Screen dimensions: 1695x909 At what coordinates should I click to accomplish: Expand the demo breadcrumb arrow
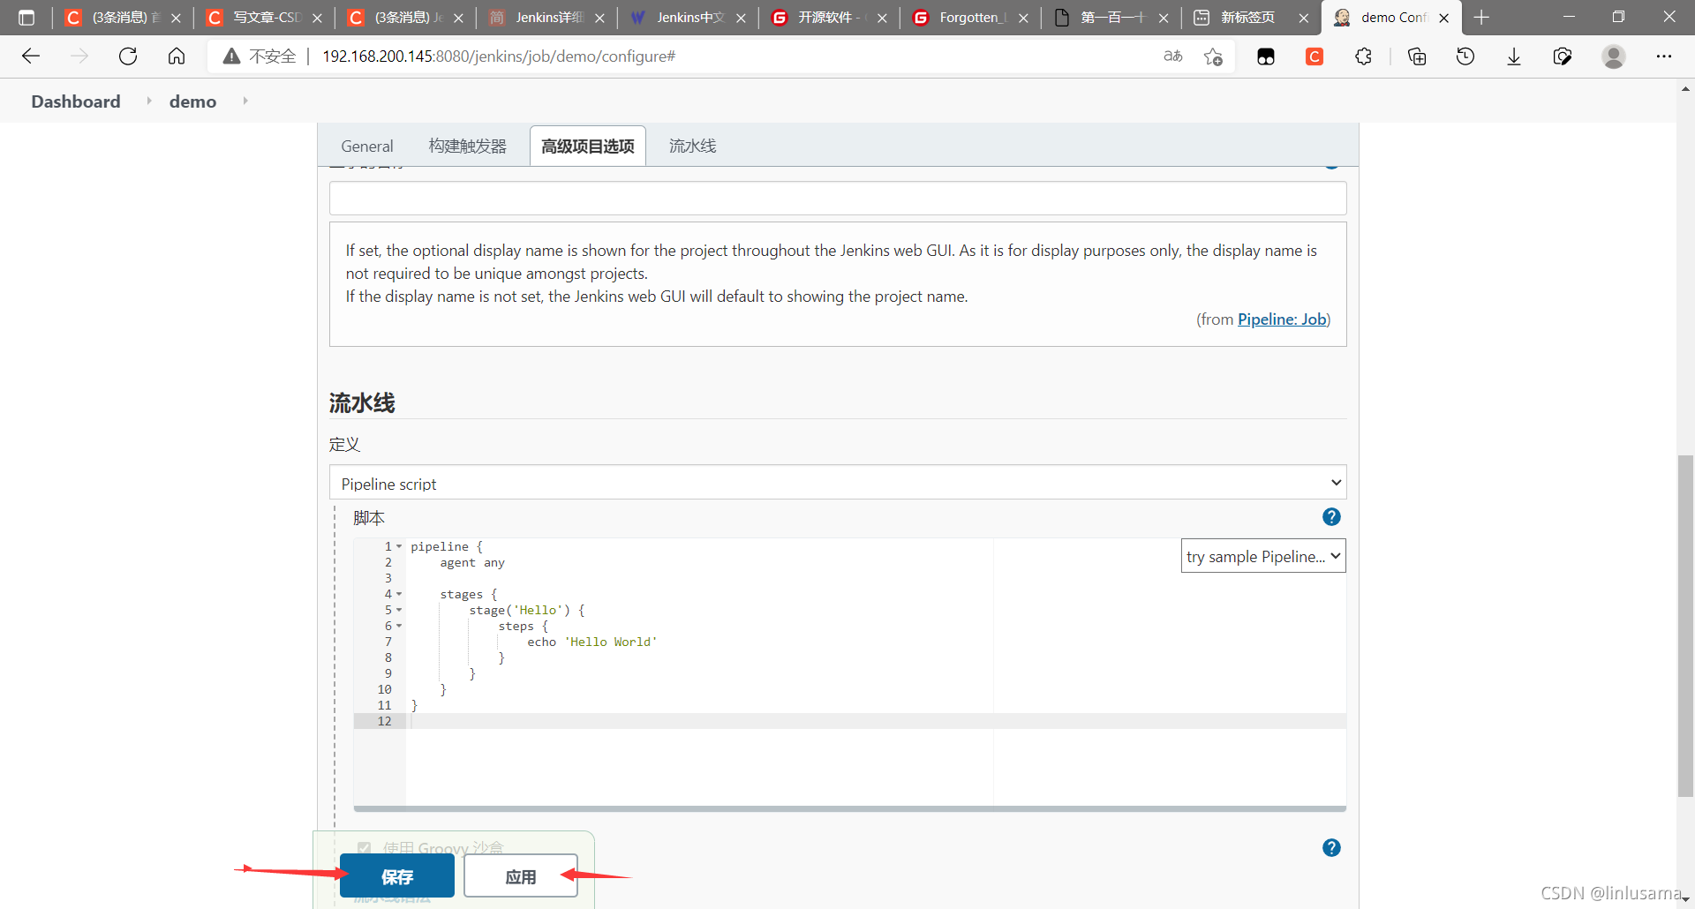[x=245, y=101]
